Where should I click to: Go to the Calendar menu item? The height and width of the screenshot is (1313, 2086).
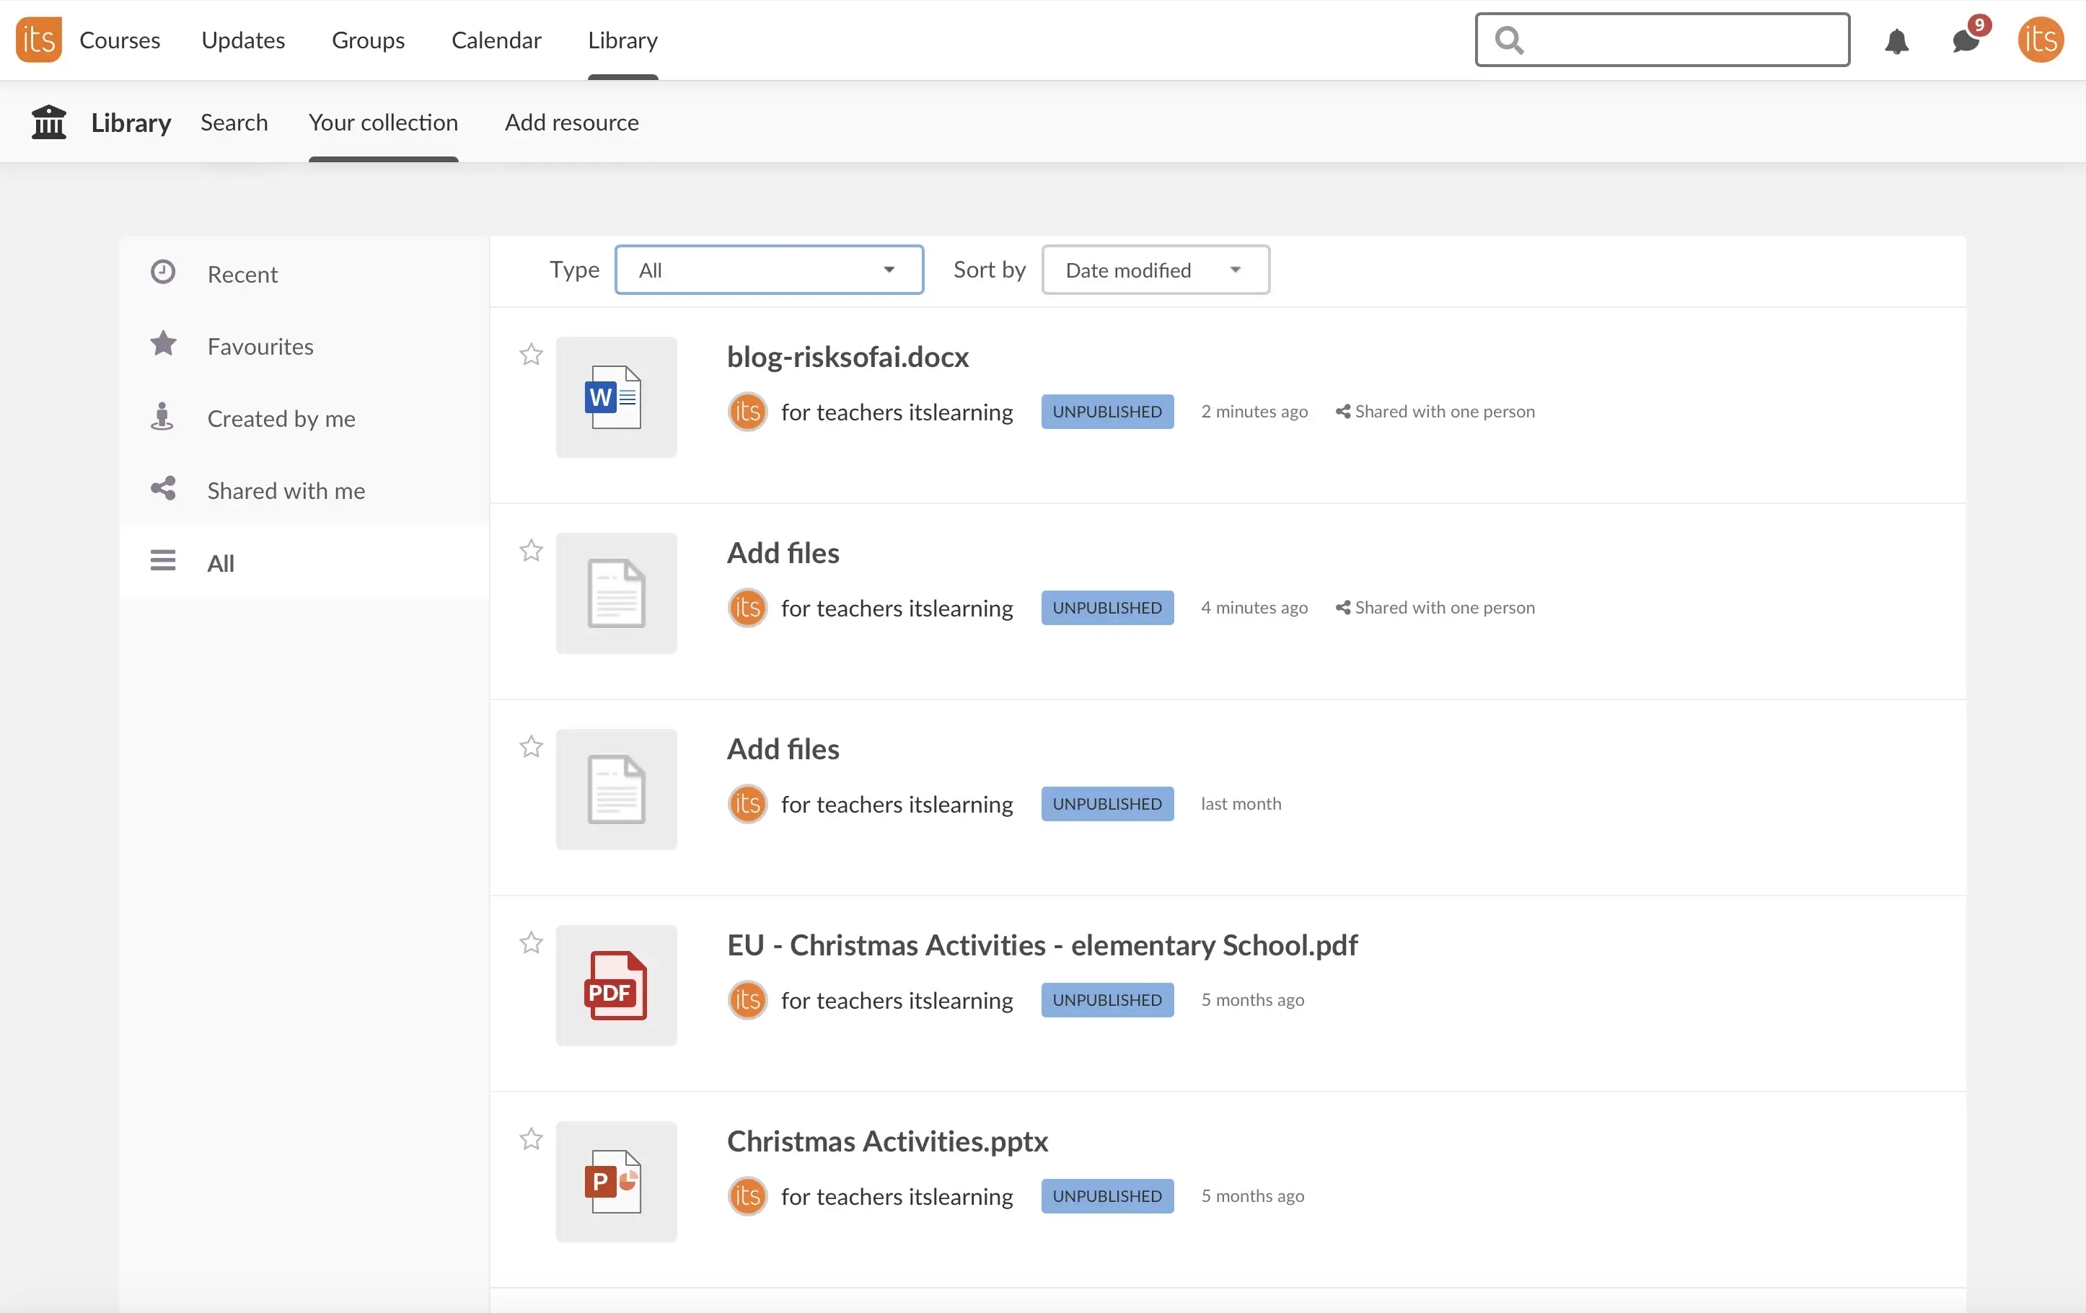496,40
